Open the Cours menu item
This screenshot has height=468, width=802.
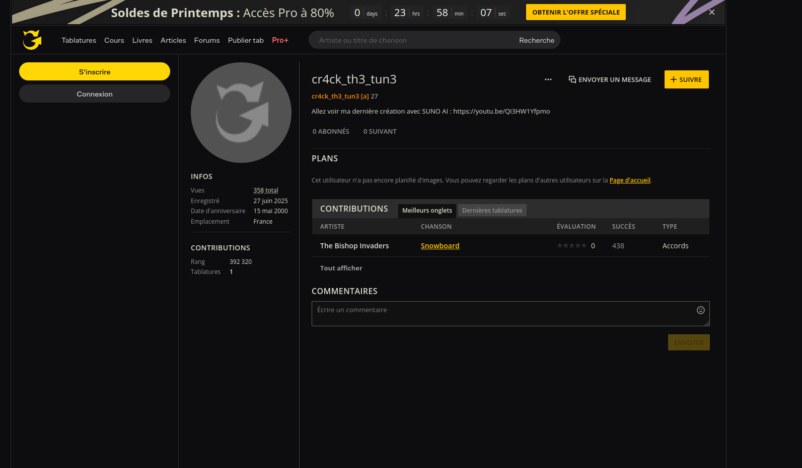pyautogui.click(x=114, y=40)
